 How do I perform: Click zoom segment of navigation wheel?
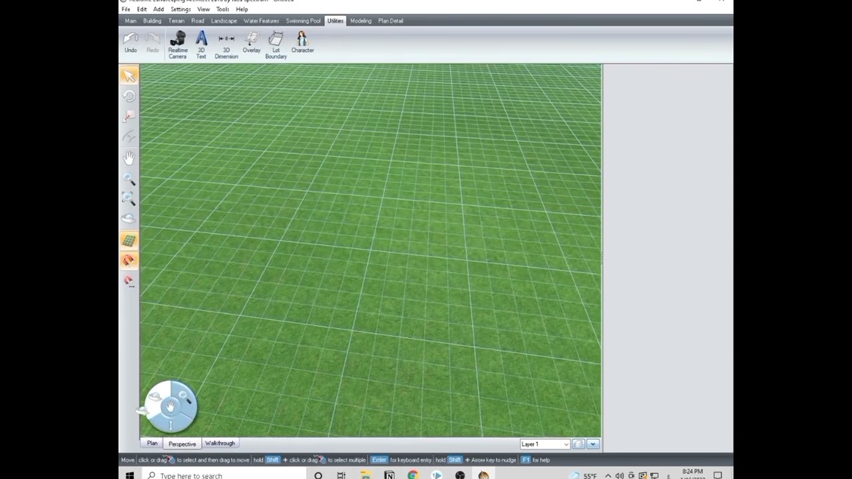pos(184,397)
